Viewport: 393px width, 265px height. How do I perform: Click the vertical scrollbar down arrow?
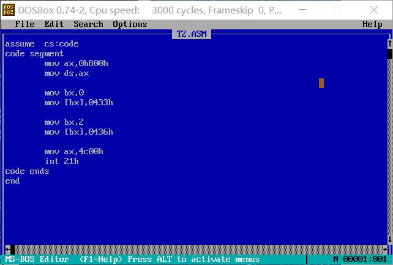390,239
